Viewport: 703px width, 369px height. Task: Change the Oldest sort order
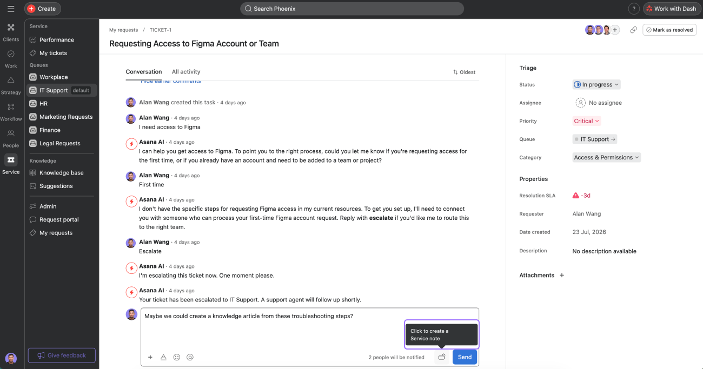465,72
